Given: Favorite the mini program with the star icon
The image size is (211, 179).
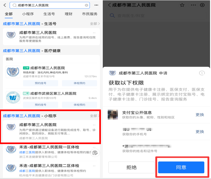Looking at the screenshot, I should (x=182, y=5).
